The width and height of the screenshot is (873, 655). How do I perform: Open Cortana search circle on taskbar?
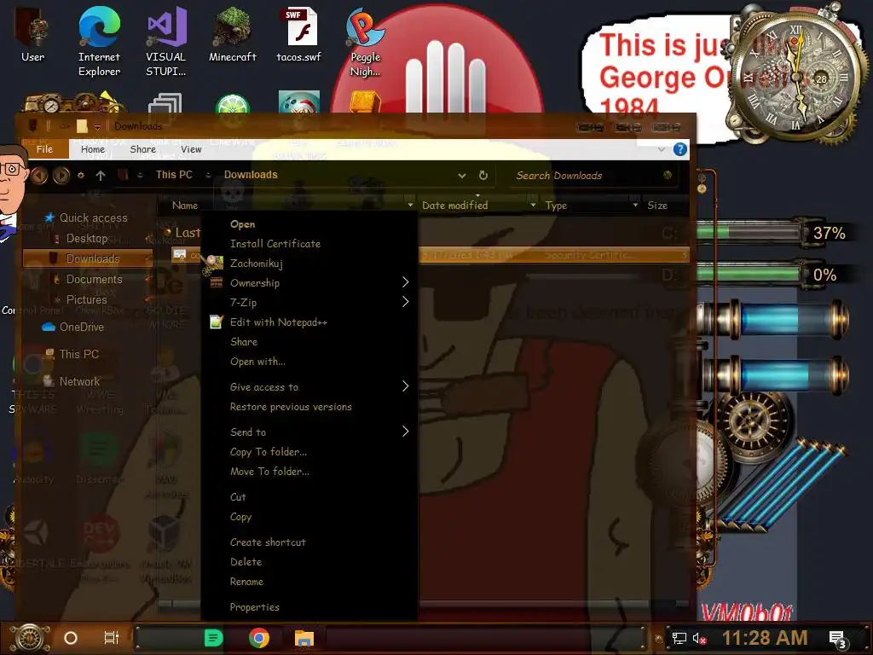tap(71, 638)
